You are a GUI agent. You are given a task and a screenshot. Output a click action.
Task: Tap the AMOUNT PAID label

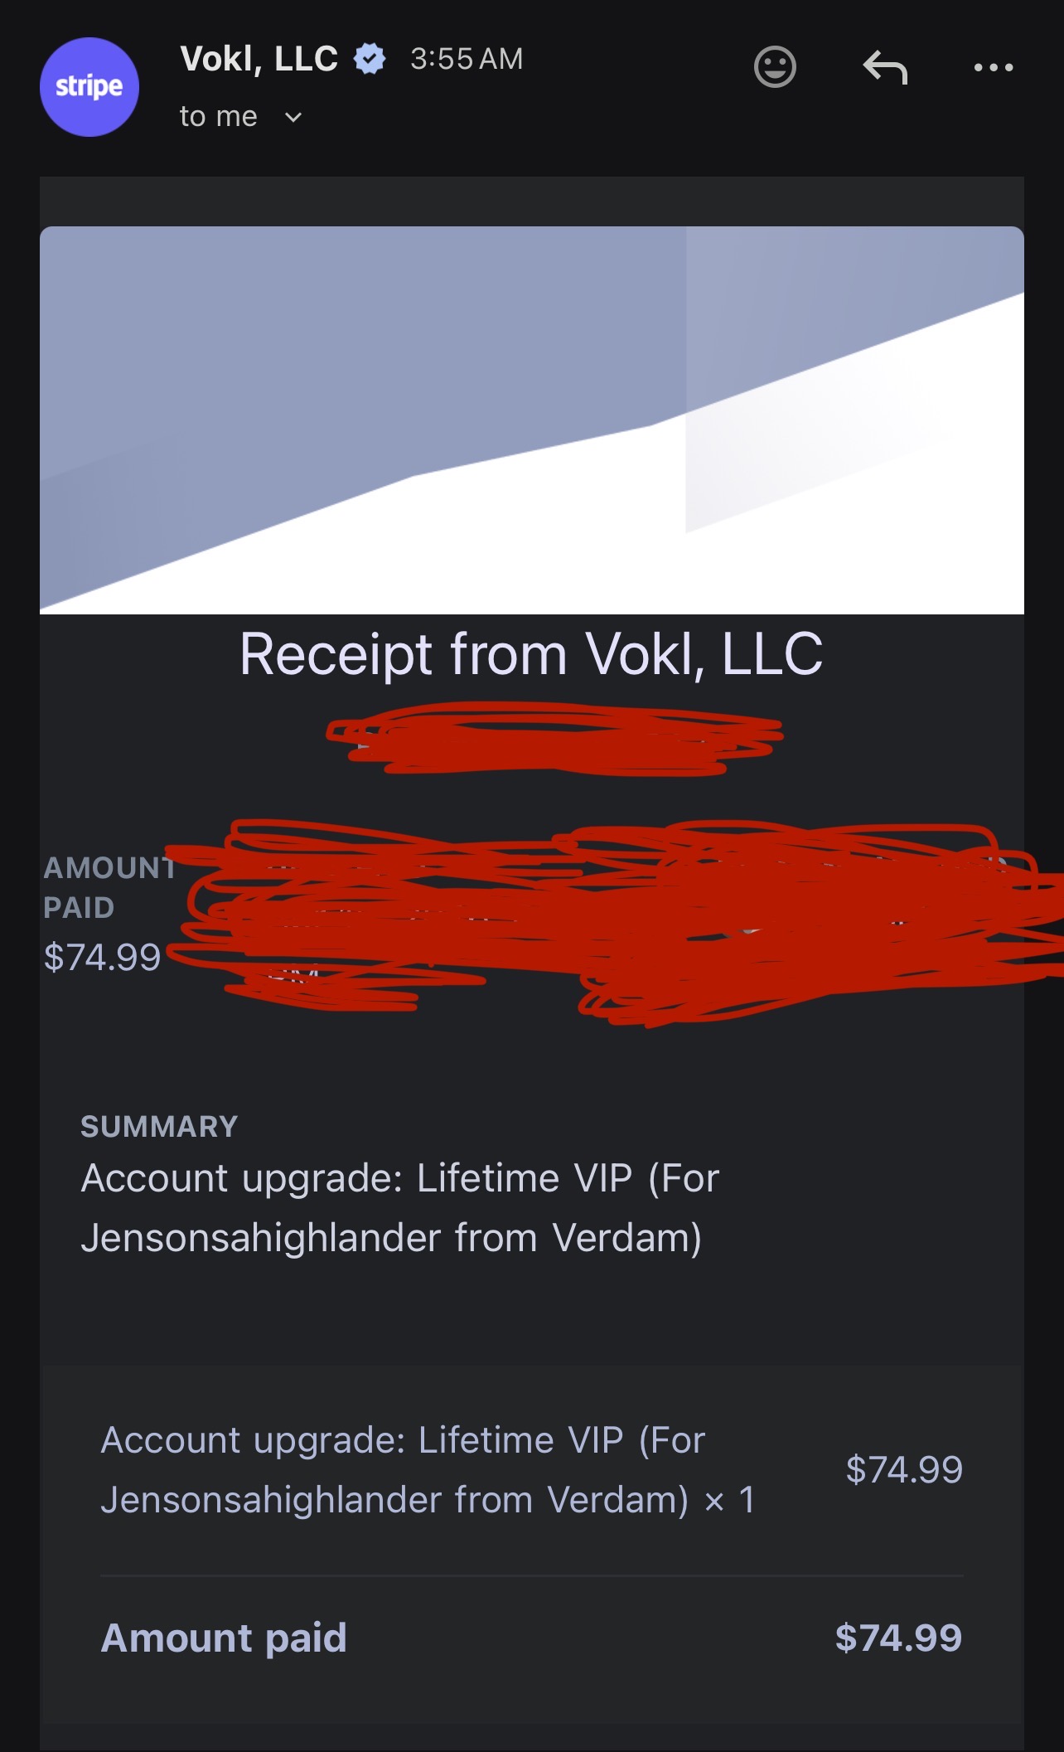click(109, 887)
